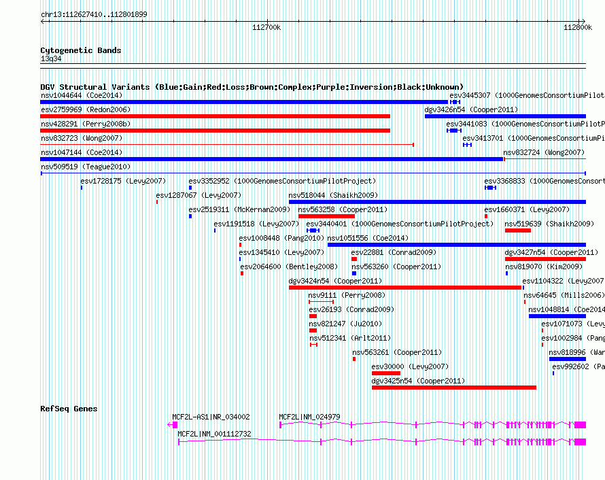Click variant label nsv1047144 (Coe2014)
This screenshot has height=480, width=605.
[82, 152]
